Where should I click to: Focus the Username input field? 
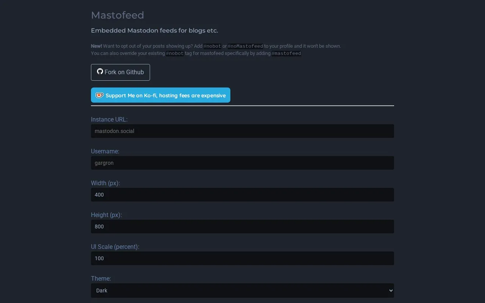[x=242, y=163]
